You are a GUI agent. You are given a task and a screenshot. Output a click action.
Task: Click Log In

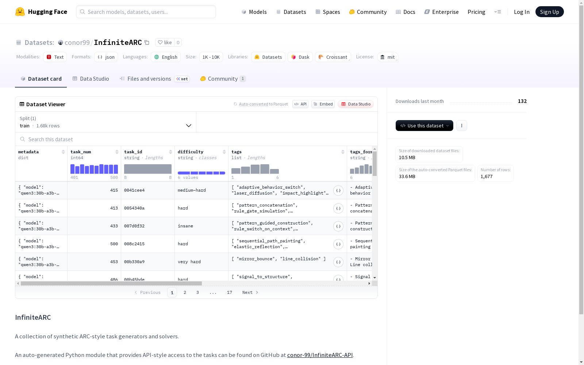[x=522, y=12]
